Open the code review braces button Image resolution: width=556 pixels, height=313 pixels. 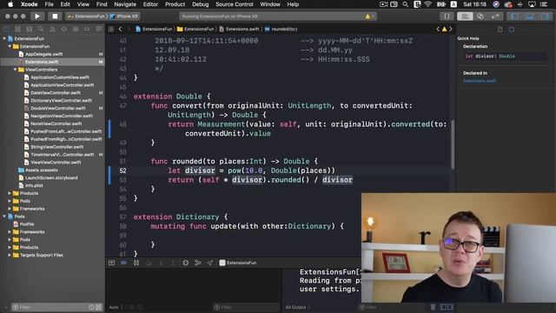[x=447, y=17]
